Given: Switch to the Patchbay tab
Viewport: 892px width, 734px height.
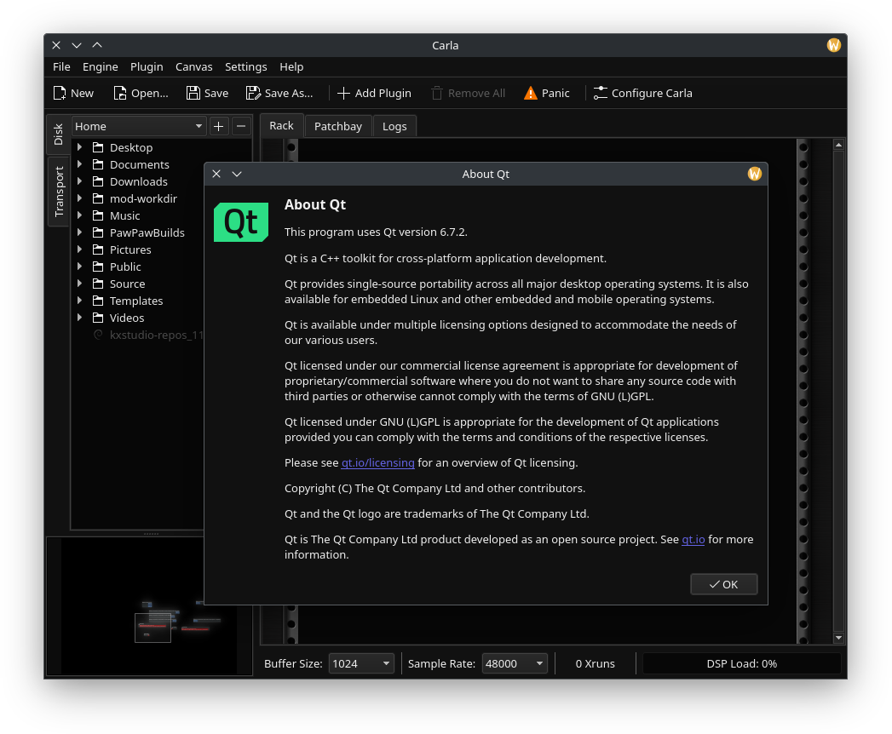Looking at the screenshot, I should tap(338, 126).
